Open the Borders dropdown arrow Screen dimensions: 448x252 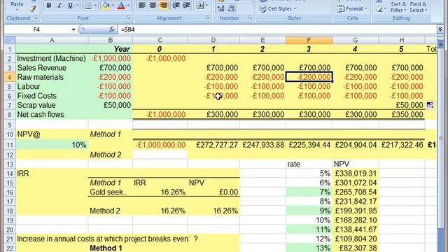(95, 6)
